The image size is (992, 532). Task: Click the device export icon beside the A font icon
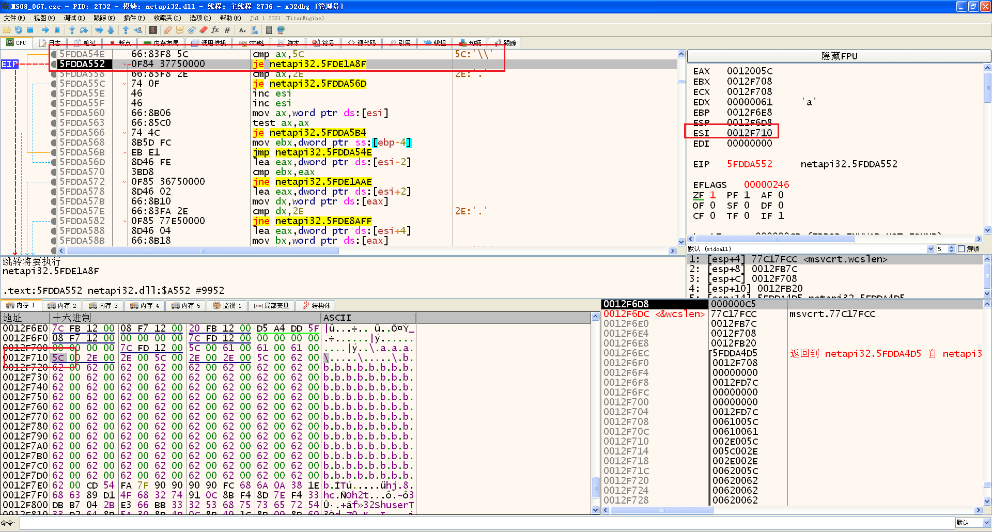click(x=254, y=30)
